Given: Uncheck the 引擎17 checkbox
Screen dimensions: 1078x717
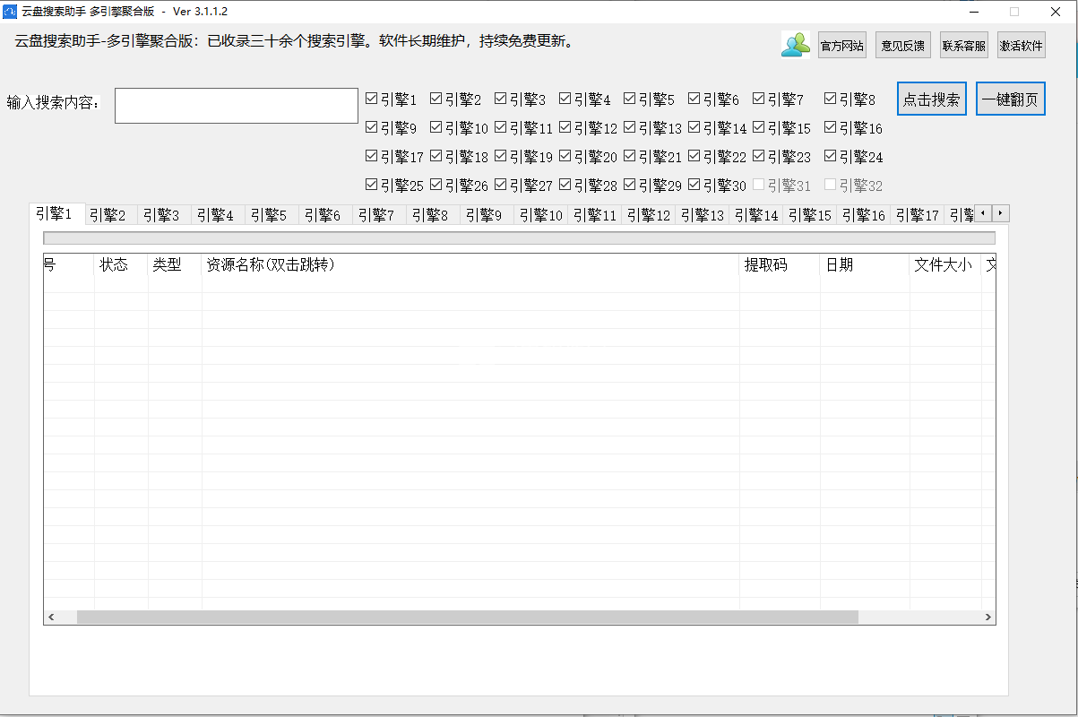Looking at the screenshot, I should (372, 156).
